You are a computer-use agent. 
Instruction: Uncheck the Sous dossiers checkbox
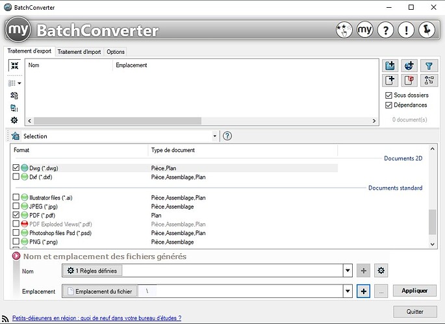coord(388,95)
